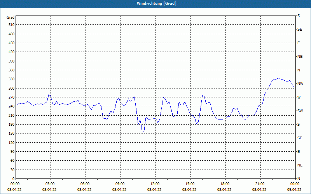Screen dimensions: 311x194
Task: Select the 360 value on the left axis
Action: 12,70
